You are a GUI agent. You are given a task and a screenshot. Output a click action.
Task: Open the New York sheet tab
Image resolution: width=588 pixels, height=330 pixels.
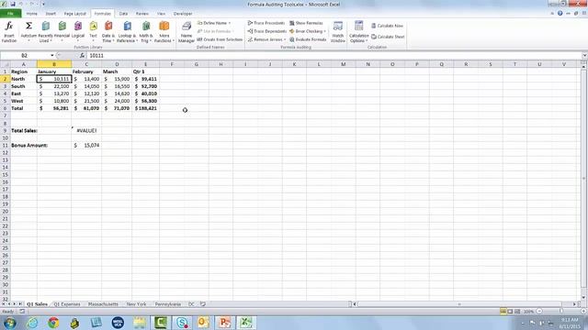[x=136, y=304]
